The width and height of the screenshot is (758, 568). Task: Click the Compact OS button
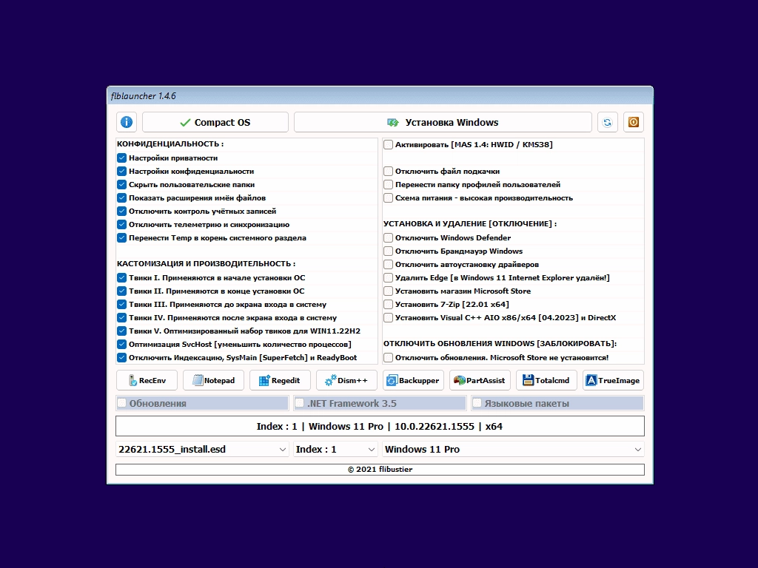tap(215, 122)
